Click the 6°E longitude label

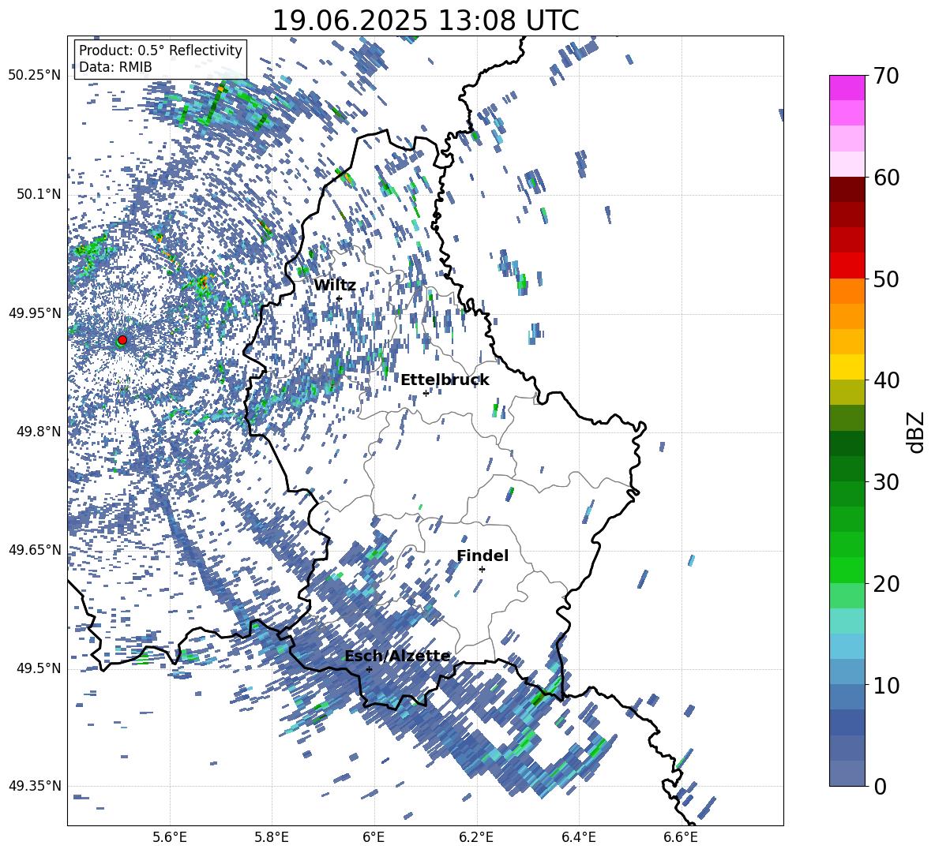coord(374,837)
